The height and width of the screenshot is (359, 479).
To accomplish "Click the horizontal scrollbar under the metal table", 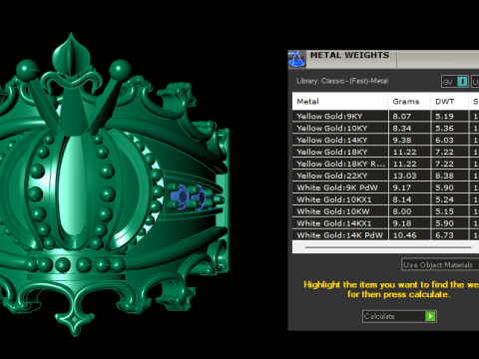I will tap(388, 247).
